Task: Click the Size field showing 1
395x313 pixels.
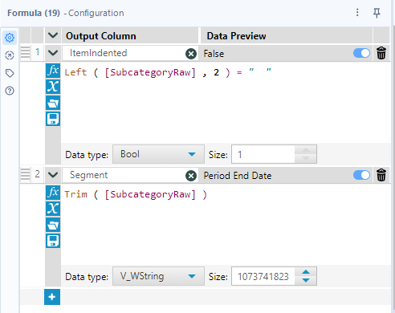Action: (263, 154)
